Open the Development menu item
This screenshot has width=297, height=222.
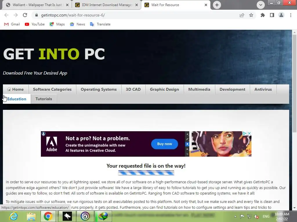tap(232, 89)
